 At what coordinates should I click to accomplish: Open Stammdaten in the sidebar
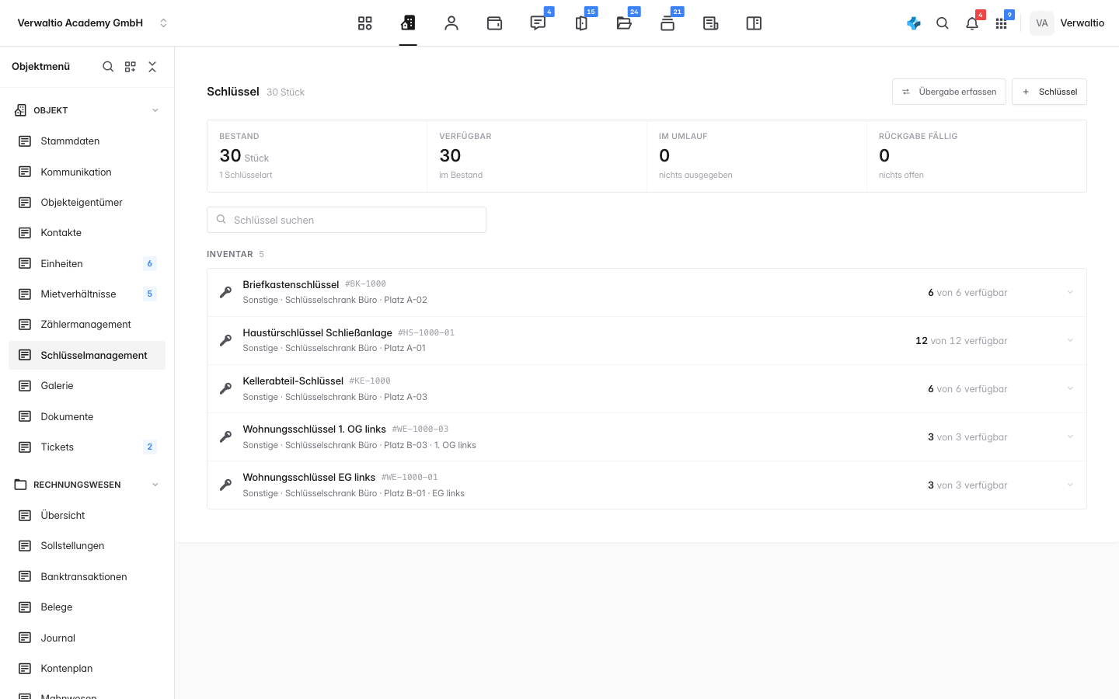[x=87, y=141]
